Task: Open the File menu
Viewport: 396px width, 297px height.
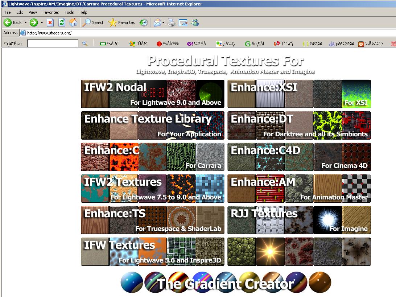Action: pos(8,12)
